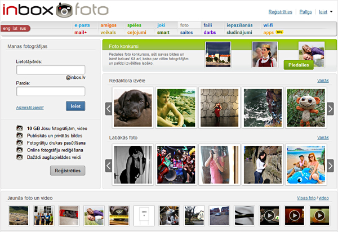Image resolution: width=338 pixels, height=232 pixels.
Task: Open the e-pasts menu item
Action: pyautogui.click(x=82, y=25)
